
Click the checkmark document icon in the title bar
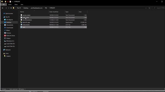[10, 2]
